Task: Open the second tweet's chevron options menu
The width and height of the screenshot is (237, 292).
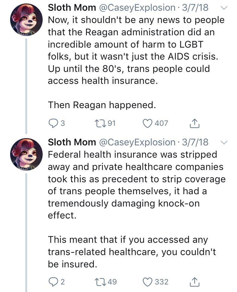Action: point(223,143)
